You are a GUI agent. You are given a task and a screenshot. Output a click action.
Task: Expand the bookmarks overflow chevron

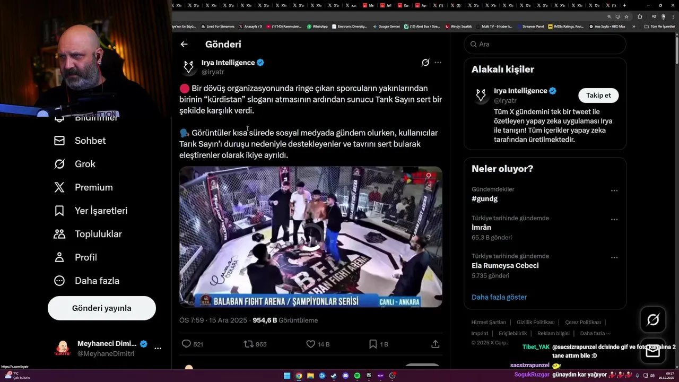pyautogui.click(x=633, y=27)
